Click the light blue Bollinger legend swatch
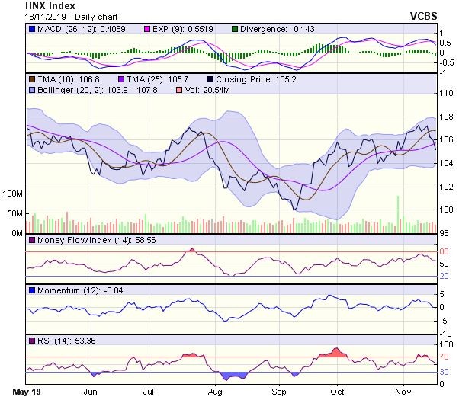Image resolution: width=459 pixels, height=400 pixels. (x=31, y=90)
